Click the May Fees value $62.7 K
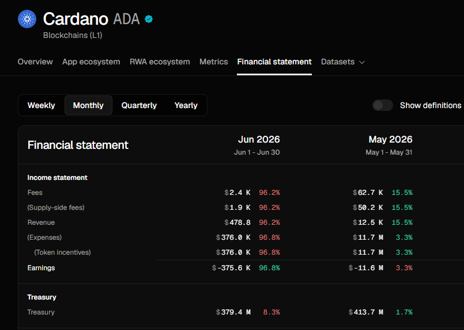Viewport: 464px width, 330px height. coord(368,193)
